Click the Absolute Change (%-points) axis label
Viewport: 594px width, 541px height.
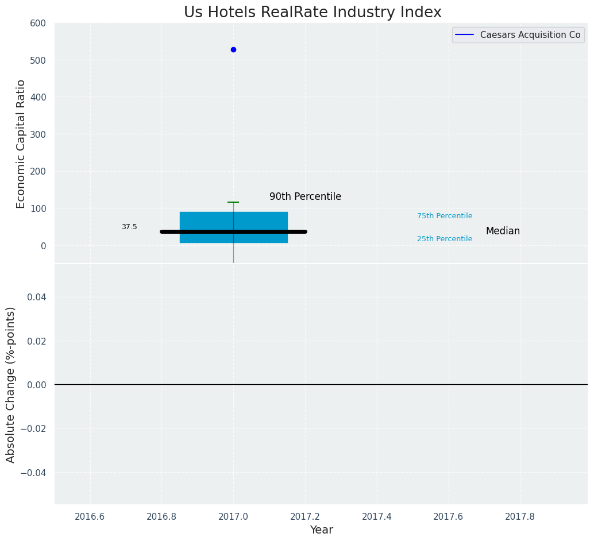tap(11, 384)
